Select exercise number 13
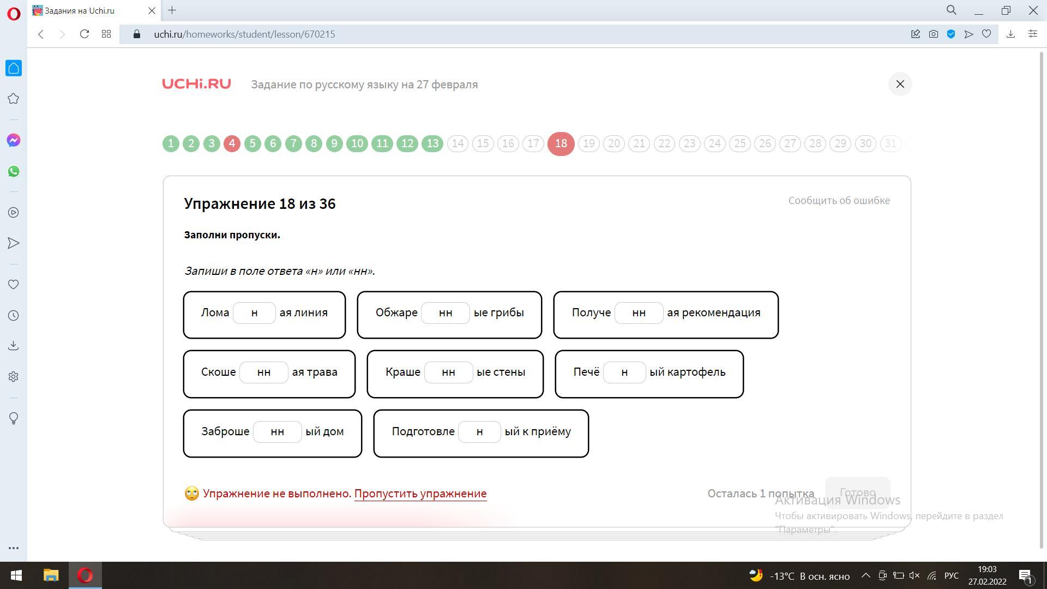This screenshot has height=589, width=1047. click(432, 143)
